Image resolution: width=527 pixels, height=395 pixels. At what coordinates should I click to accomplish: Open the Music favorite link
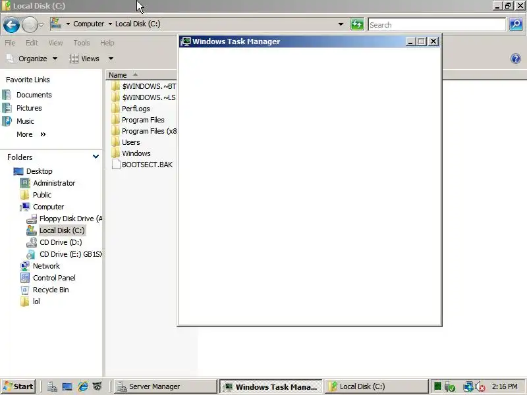pyautogui.click(x=25, y=121)
